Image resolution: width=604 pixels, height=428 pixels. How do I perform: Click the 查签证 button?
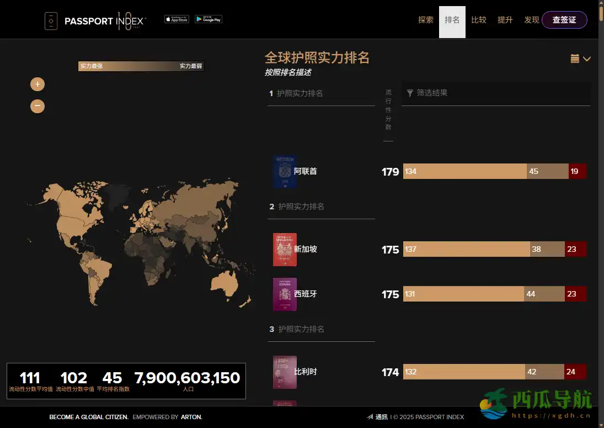(564, 20)
